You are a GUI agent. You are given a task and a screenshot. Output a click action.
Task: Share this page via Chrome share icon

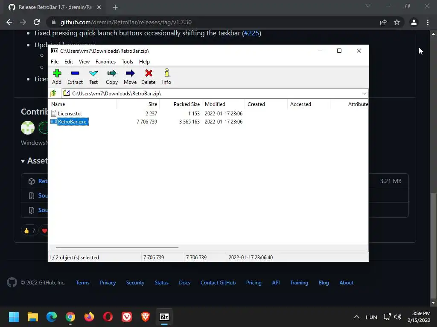383,22
